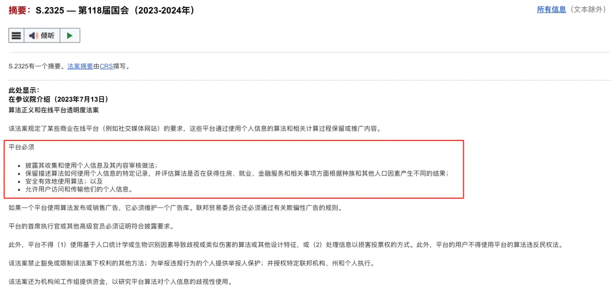
Task: Start audio with the green play triangle
Action: click(70, 36)
